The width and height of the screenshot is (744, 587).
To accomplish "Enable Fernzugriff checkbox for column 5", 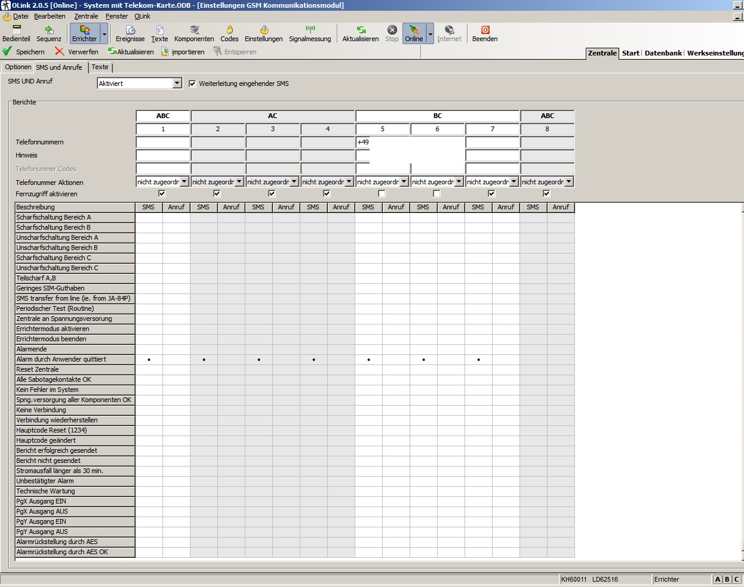I will pyautogui.click(x=382, y=194).
